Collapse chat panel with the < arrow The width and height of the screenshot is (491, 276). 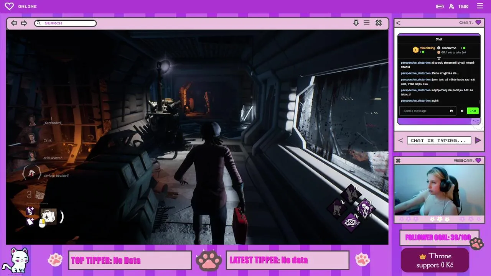(398, 23)
